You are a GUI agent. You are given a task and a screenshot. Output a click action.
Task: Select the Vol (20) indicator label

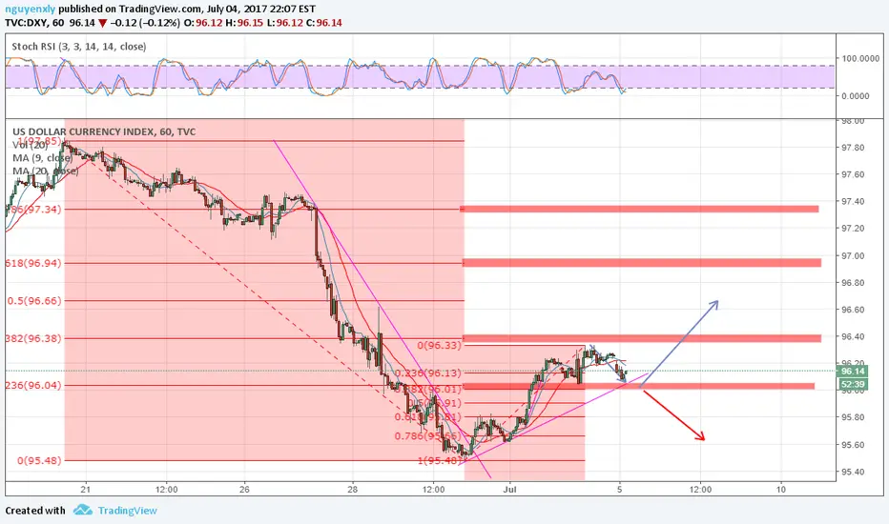31,145
